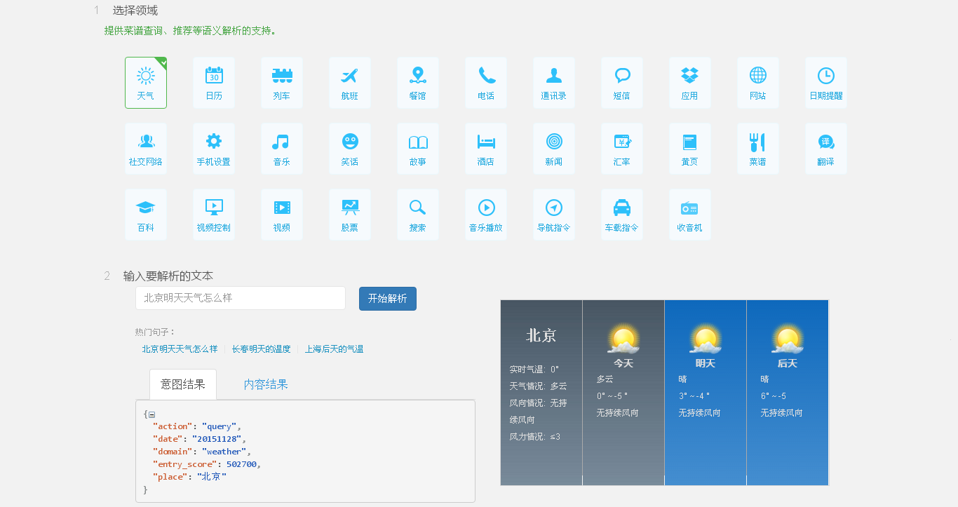Screen dimensions: 958x507
Task: Click the 长春明天的温度 sample sentence
Action: [262, 349]
